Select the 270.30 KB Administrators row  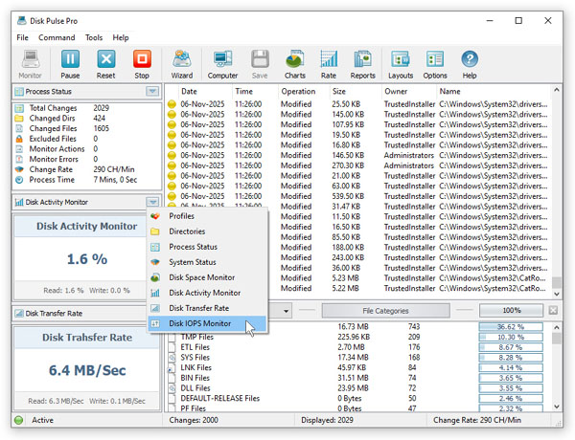point(357,165)
